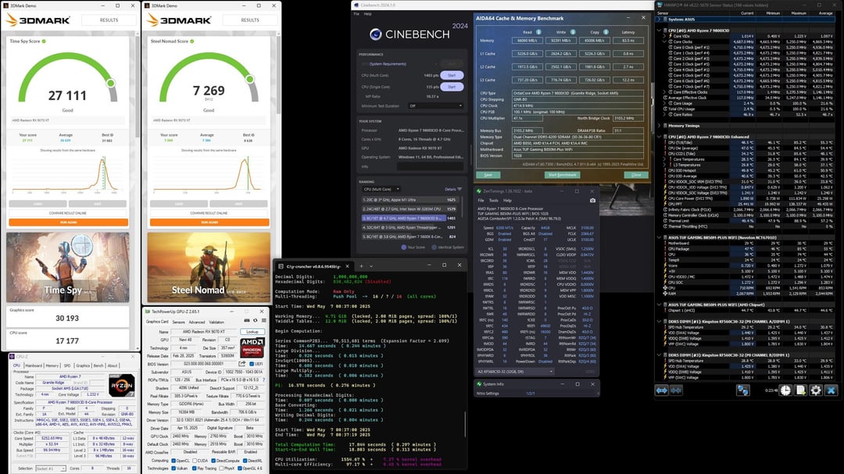
Task: Click the AMD Radeon logo in GPU-Z
Action: click(252, 348)
